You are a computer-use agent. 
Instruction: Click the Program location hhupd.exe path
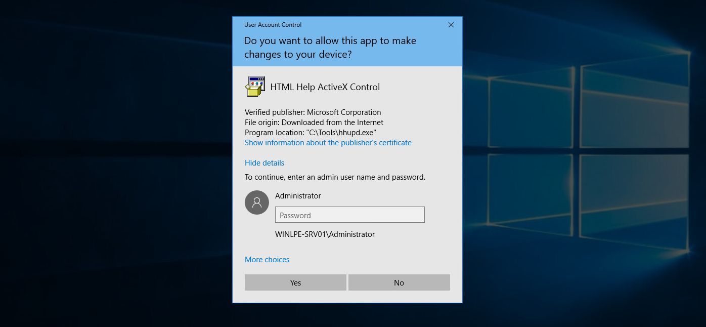pyautogui.click(x=310, y=133)
